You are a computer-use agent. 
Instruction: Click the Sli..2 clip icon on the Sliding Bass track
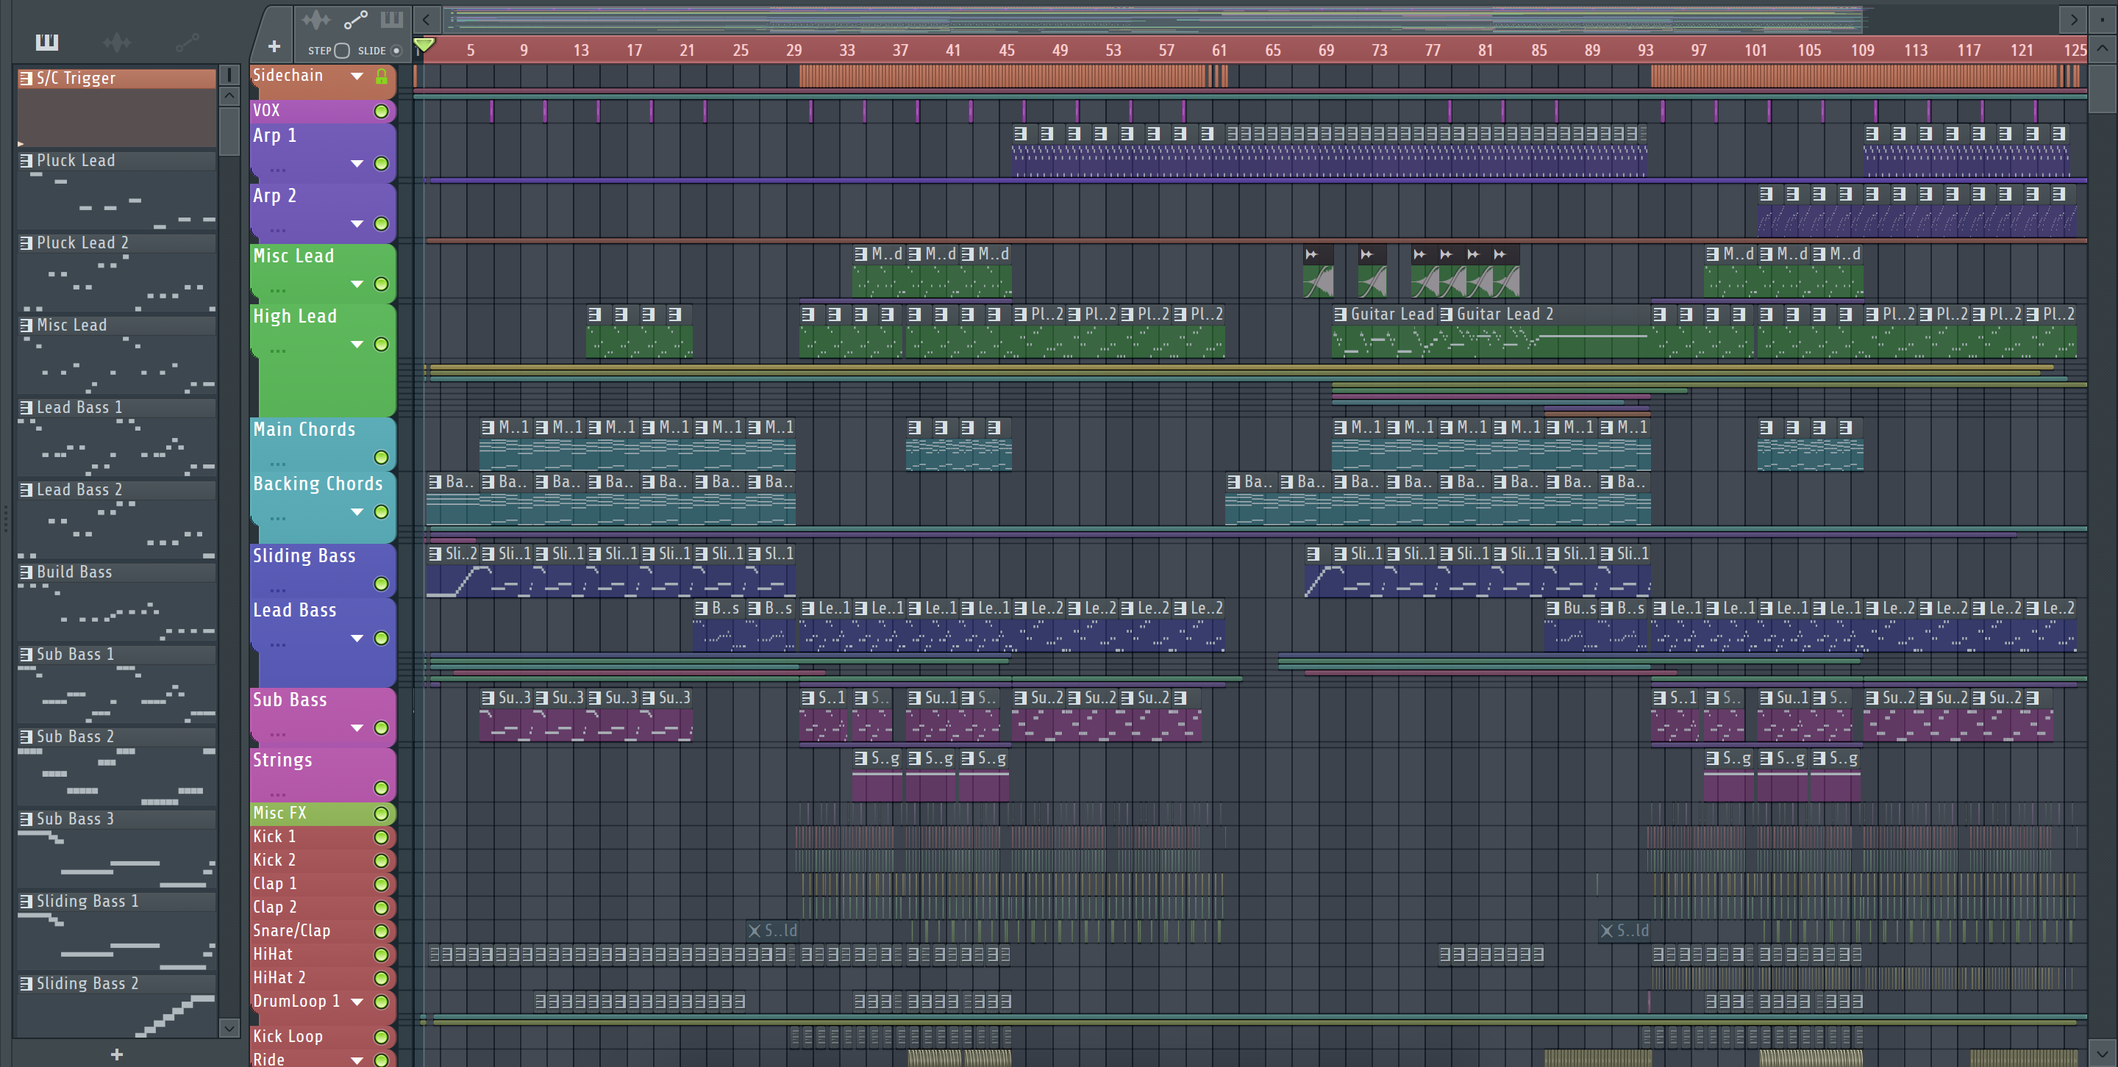(x=435, y=555)
